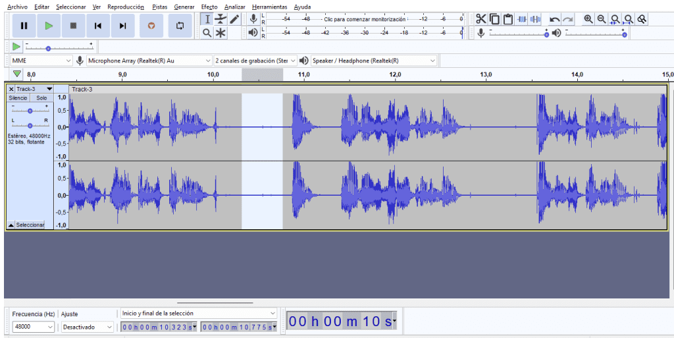Screen dimensions: 674x338
Task: Click Play-at-speed green button
Action: [x=16, y=46]
